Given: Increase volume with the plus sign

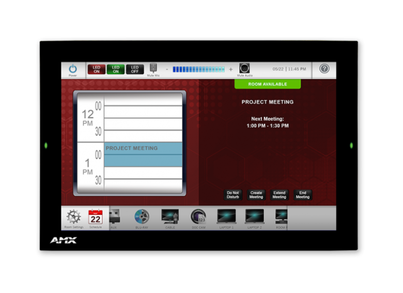Looking at the screenshot, I should [x=231, y=69].
